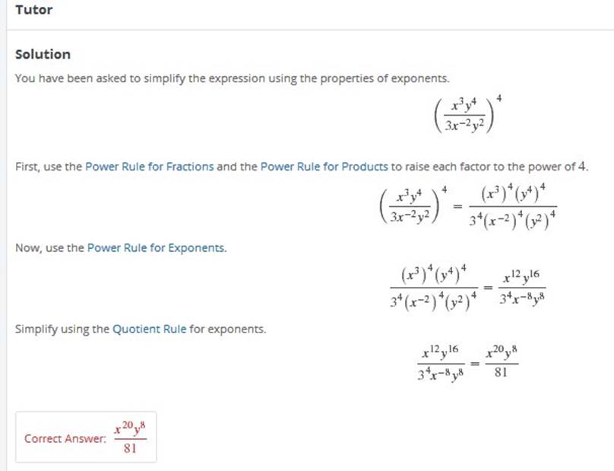Click the Solution heading
The width and height of the screenshot is (614, 471).
click(x=43, y=54)
